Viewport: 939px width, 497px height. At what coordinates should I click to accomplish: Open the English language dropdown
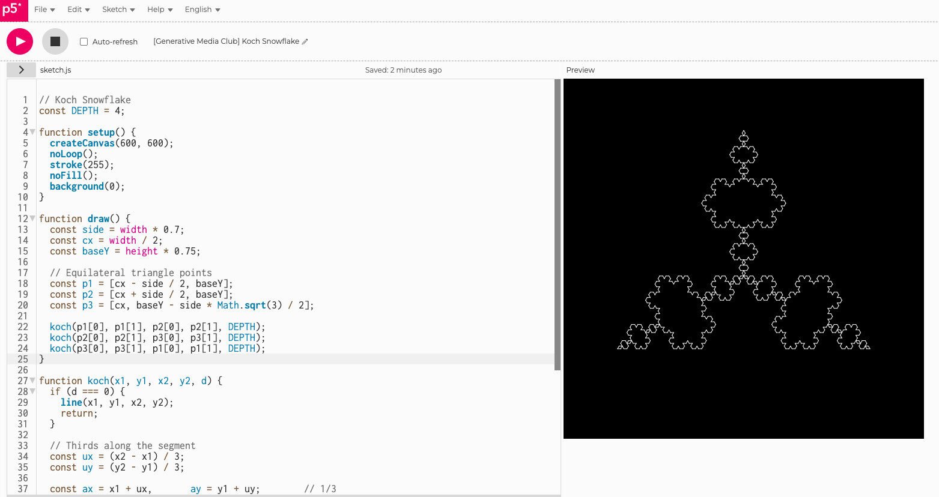202,10
